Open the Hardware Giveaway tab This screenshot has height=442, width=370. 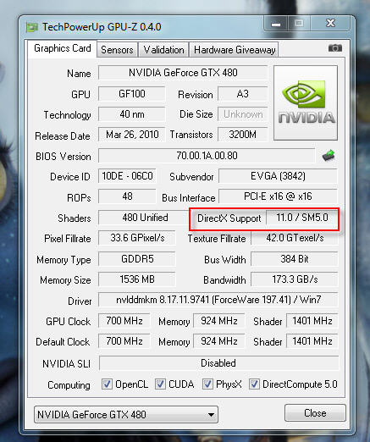click(235, 50)
